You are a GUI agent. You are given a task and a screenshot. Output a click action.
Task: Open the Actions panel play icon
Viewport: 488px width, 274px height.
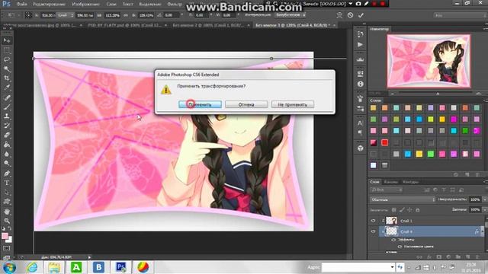(x=361, y=45)
